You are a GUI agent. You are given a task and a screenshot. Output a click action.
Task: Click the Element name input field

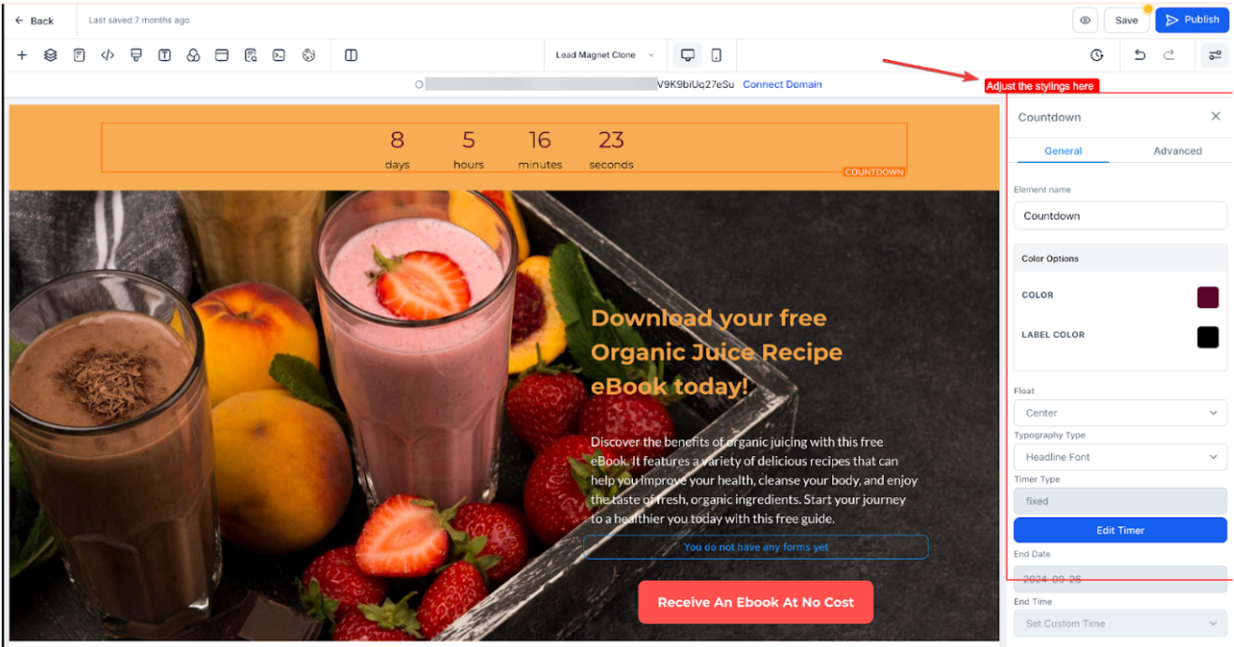[x=1120, y=215]
